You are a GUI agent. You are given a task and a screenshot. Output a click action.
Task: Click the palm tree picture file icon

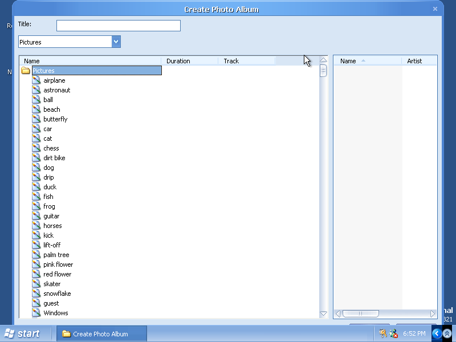tap(36, 255)
